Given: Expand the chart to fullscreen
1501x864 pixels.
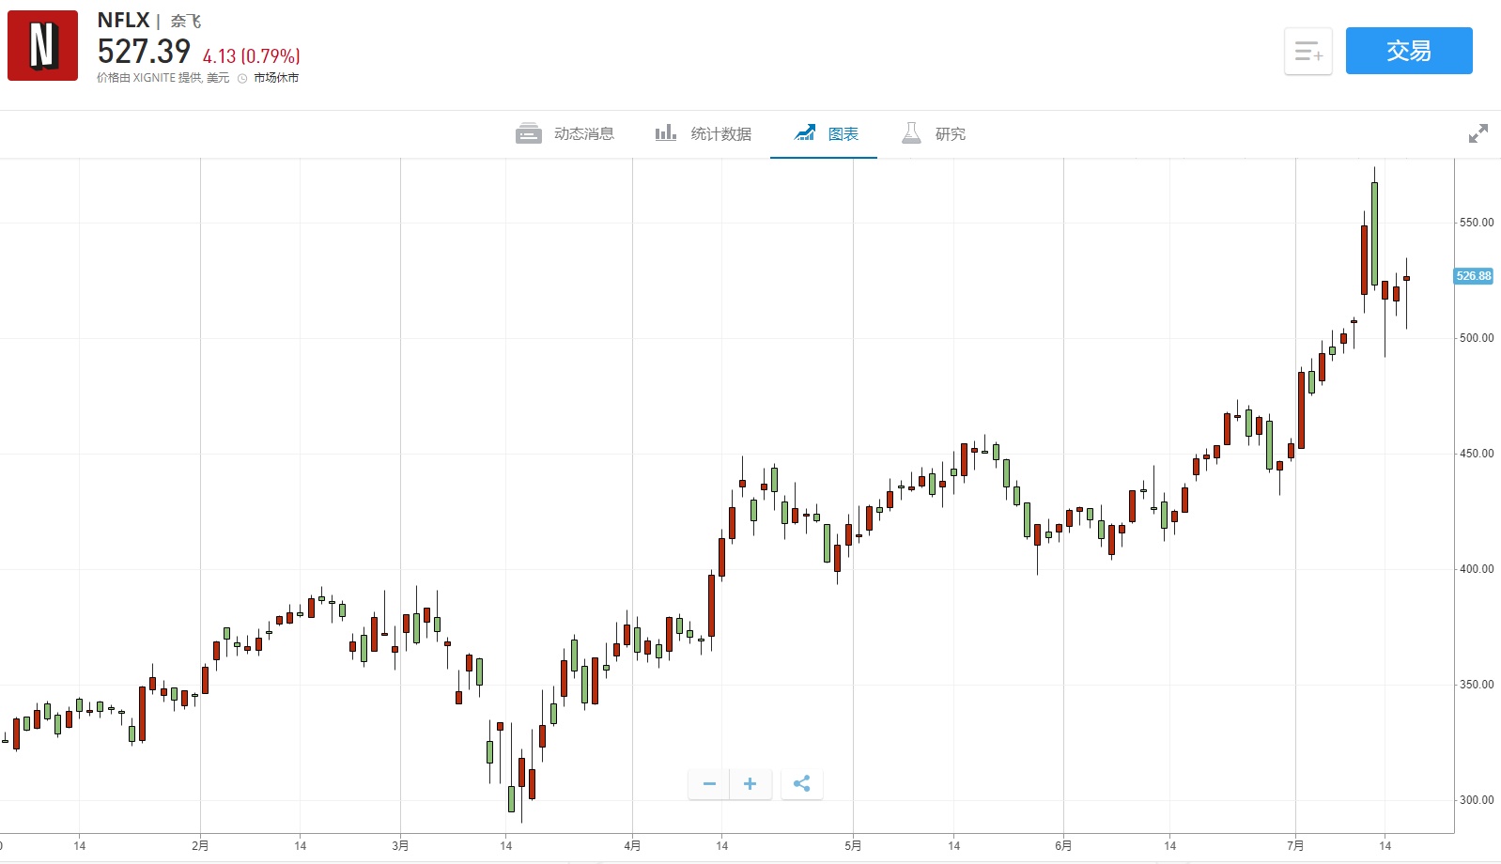Looking at the screenshot, I should (x=1478, y=133).
